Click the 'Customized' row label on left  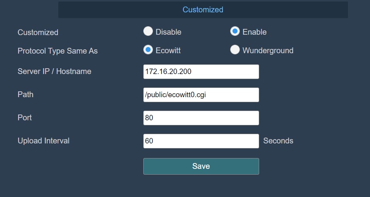38,32
